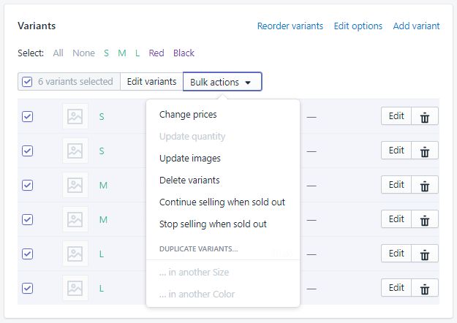
Task: Edit the first M variant
Action: 396,185
